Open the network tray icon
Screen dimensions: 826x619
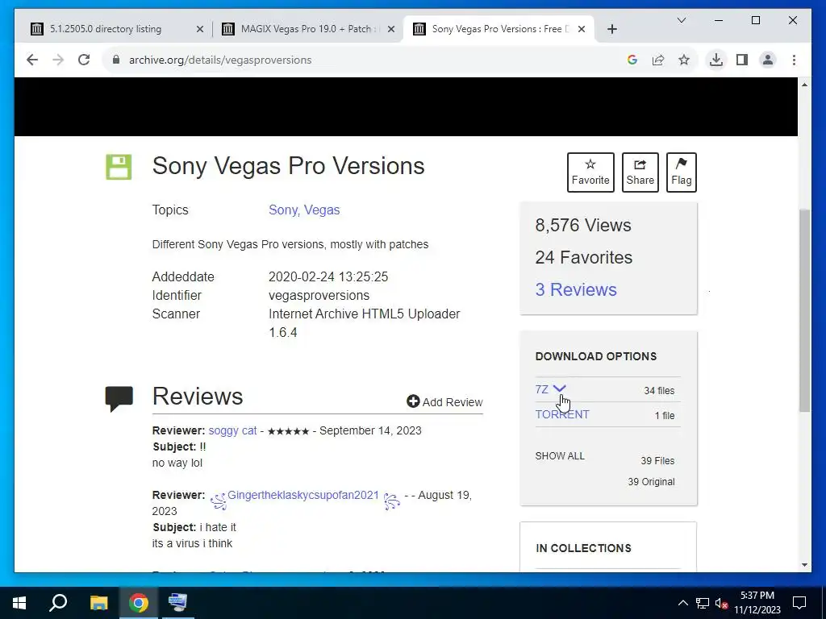(x=703, y=603)
